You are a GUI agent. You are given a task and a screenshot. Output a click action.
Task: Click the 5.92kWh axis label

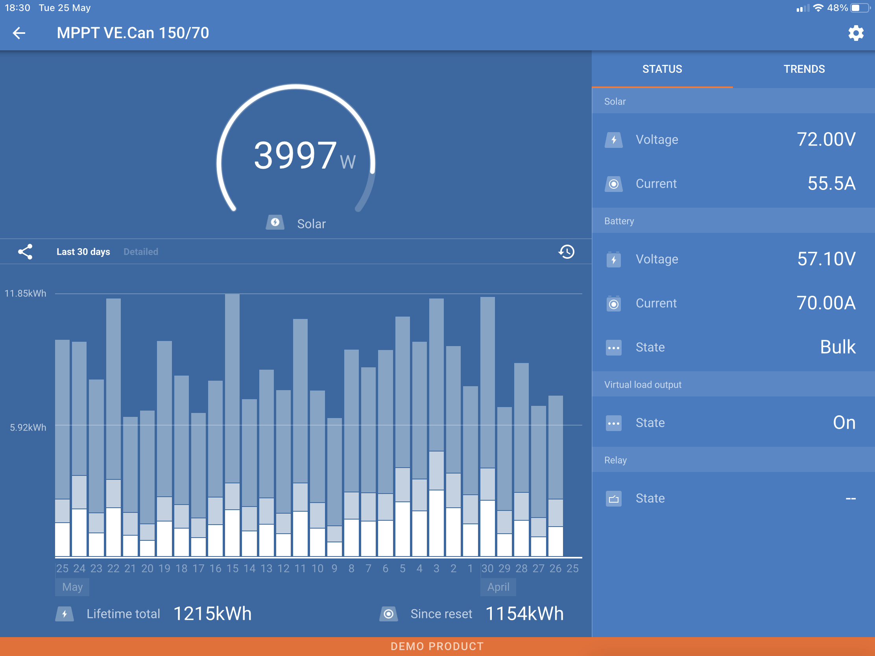pyautogui.click(x=28, y=428)
